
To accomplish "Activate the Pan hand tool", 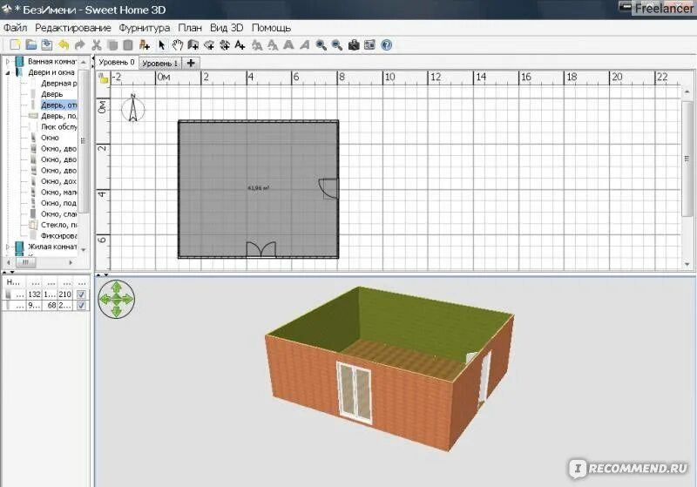I will click(178, 45).
